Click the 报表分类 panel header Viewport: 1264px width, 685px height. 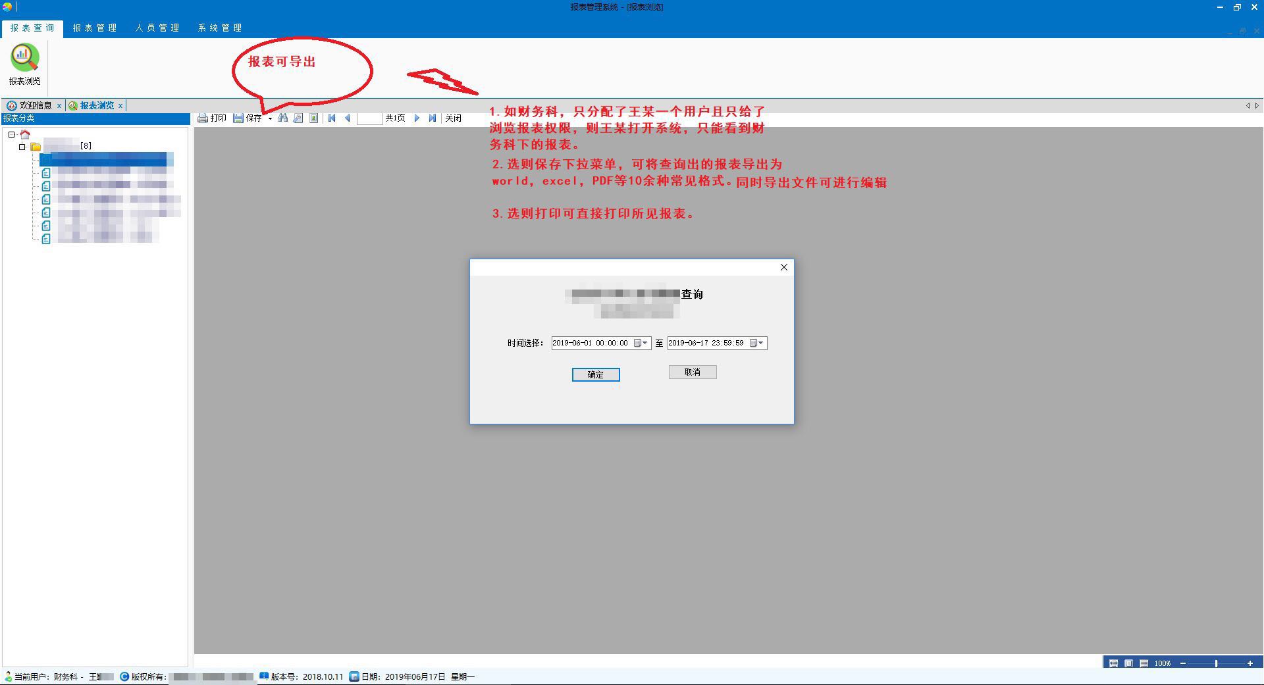click(x=95, y=119)
